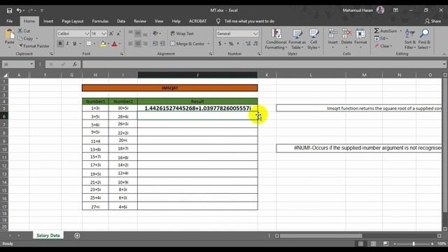Image resolution: width=448 pixels, height=252 pixels.
Task: Apply red Font Color
Action: (x=114, y=43)
